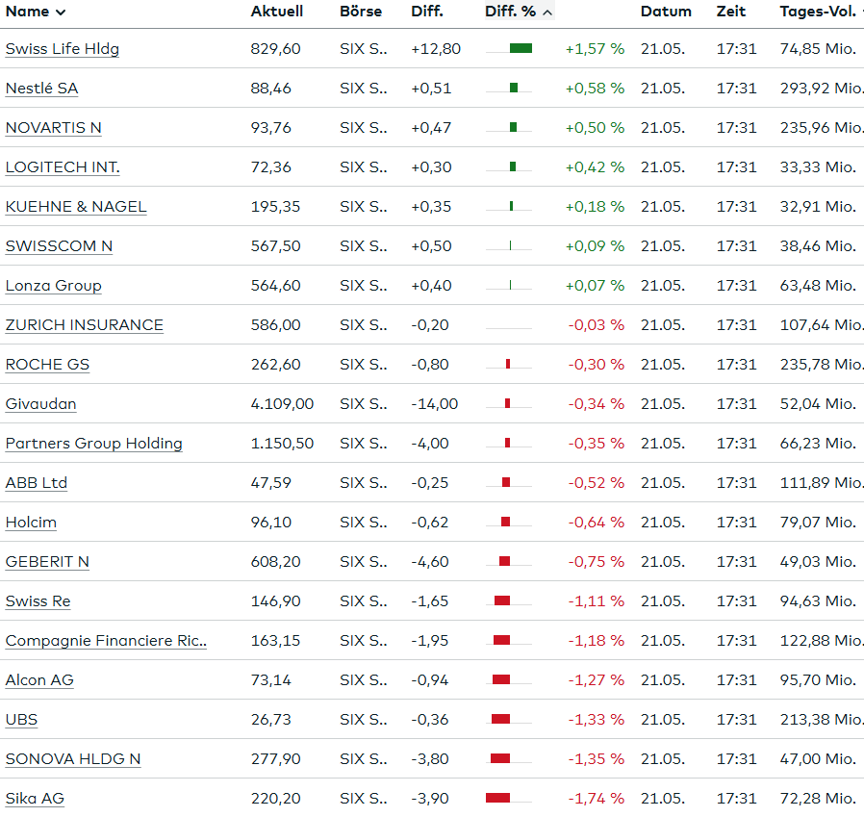Sort by the Diff. % column header
Viewport: 864px width, 817px height.
pos(519,12)
